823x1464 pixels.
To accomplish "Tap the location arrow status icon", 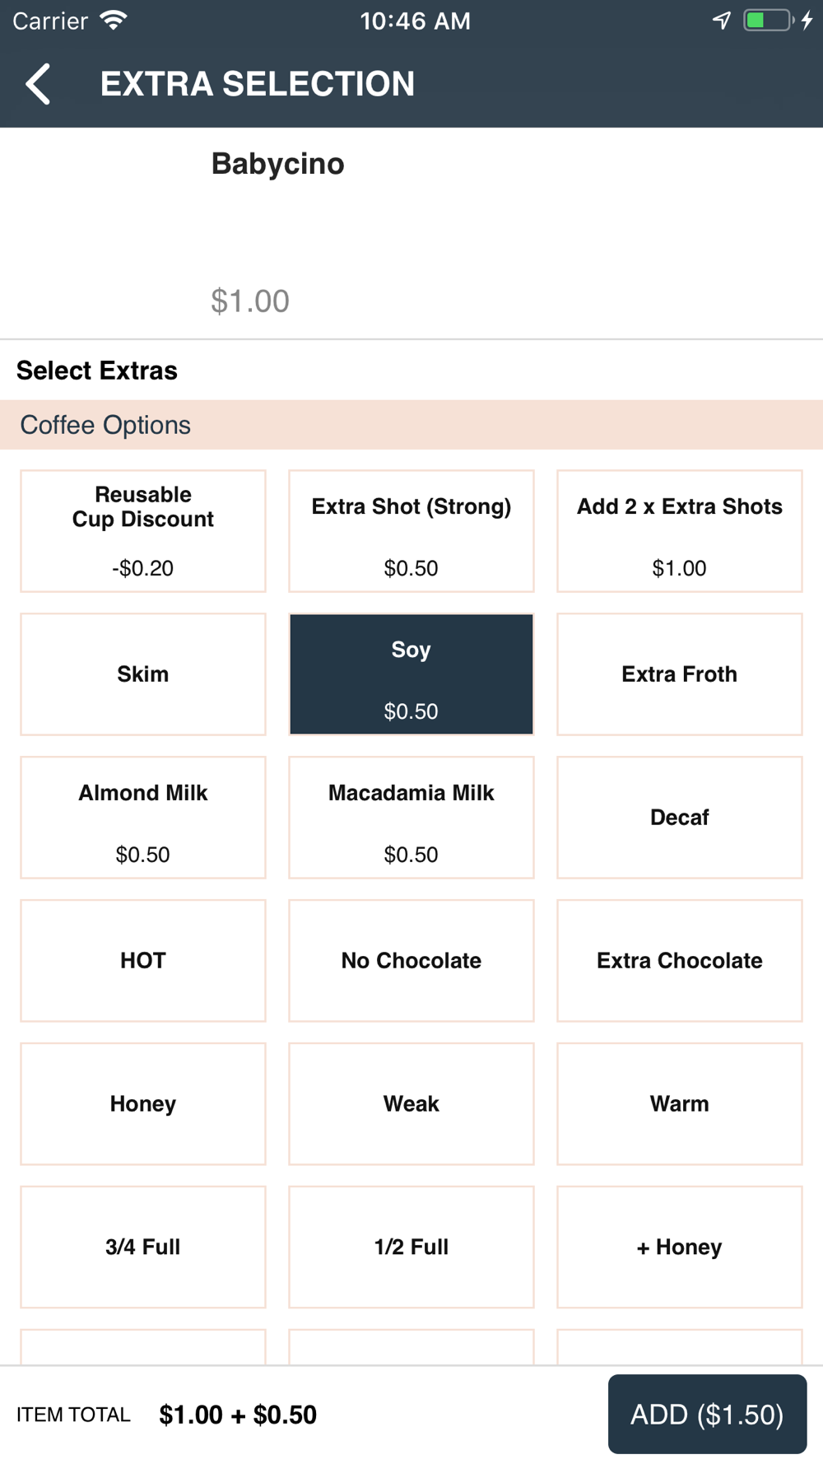I will pyautogui.click(x=722, y=21).
